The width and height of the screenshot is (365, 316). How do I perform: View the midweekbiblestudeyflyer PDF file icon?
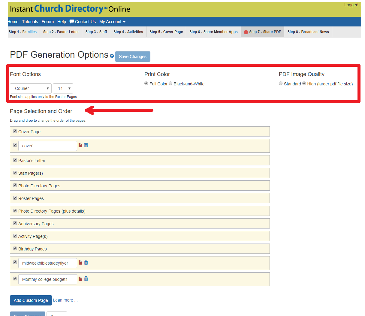tap(80, 262)
